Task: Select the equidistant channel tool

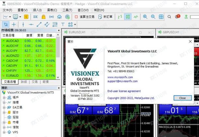Action: coord(47,24)
